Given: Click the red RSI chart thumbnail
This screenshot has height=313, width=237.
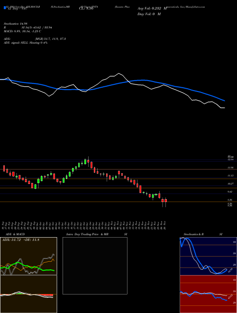Looking at the screenshot, I should [208, 294].
